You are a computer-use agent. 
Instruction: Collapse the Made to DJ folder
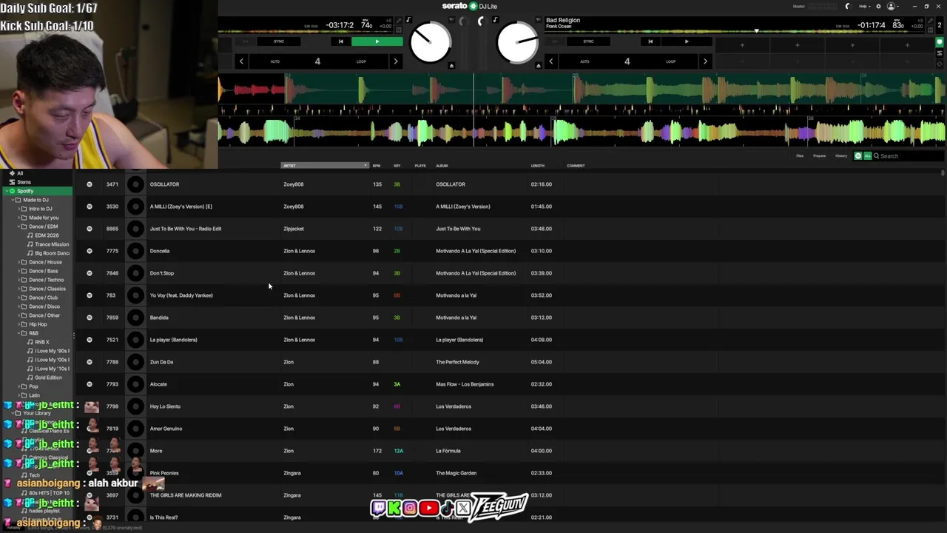point(12,200)
